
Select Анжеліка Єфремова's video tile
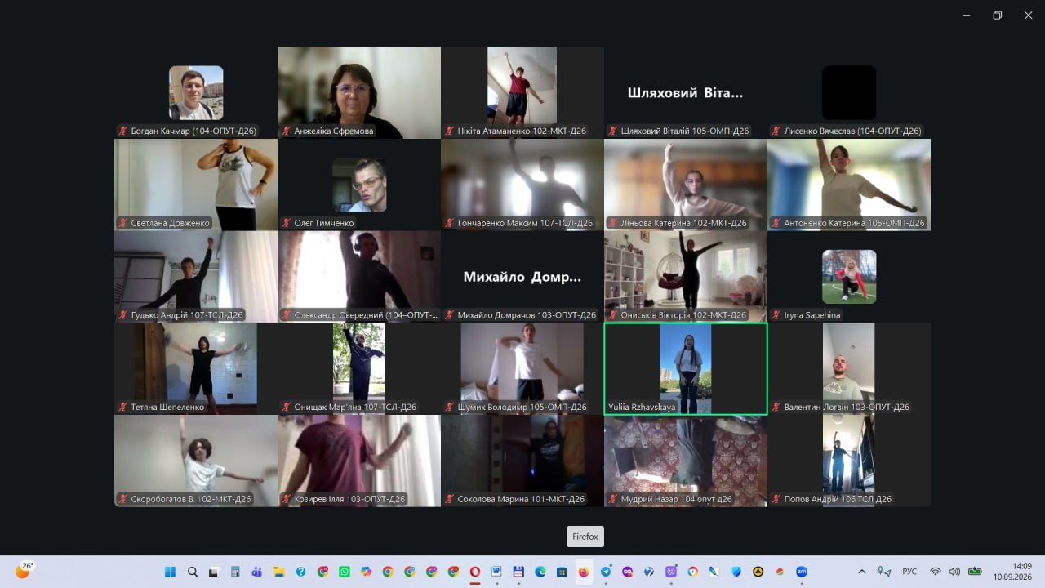pos(359,92)
